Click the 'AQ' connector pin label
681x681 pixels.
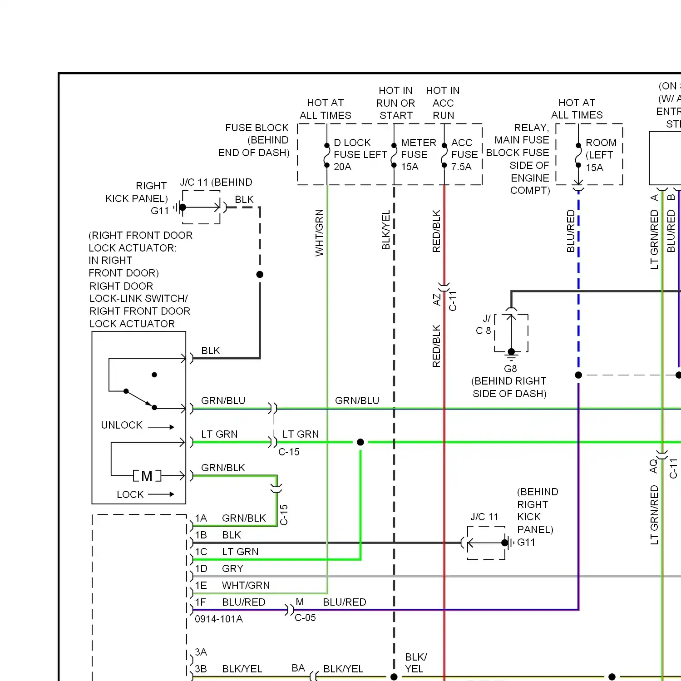653,466
